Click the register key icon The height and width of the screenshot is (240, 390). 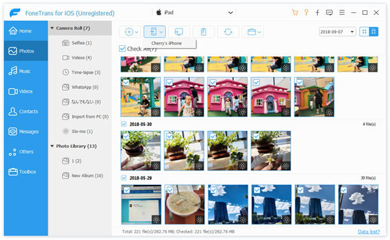(306, 12)
